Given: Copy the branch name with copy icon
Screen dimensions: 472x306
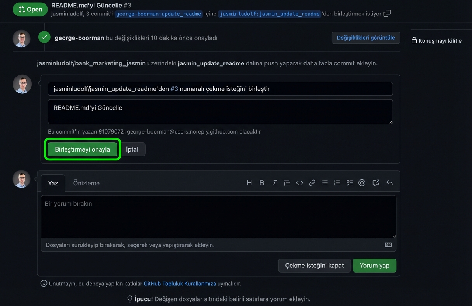Looking at the screenshot, I should click(x=387, y=14).
